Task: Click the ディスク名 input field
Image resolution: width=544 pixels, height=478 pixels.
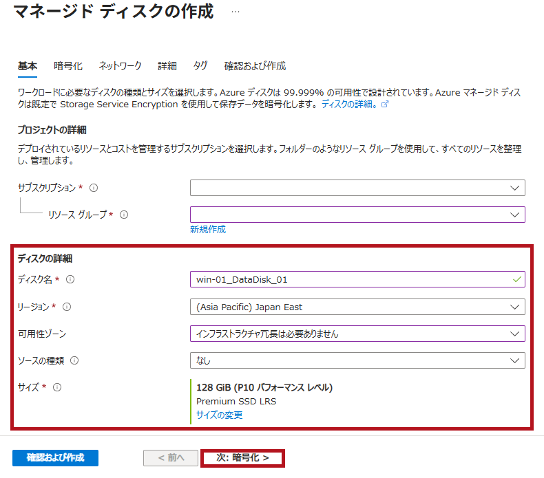Action: [x=351, y=279]
